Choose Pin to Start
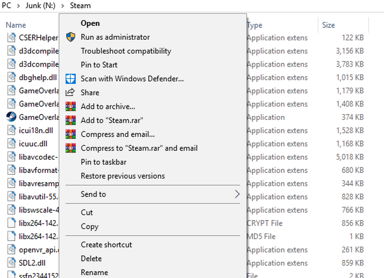The image size is (384, 278). pyautogui.click(x=99, y=65)
